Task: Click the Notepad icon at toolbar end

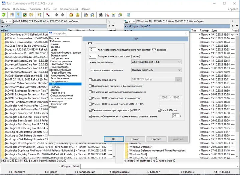Action: tap(128, 15)
